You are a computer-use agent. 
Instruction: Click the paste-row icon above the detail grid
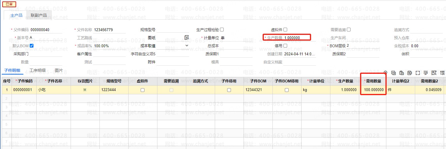click(401, 73)
